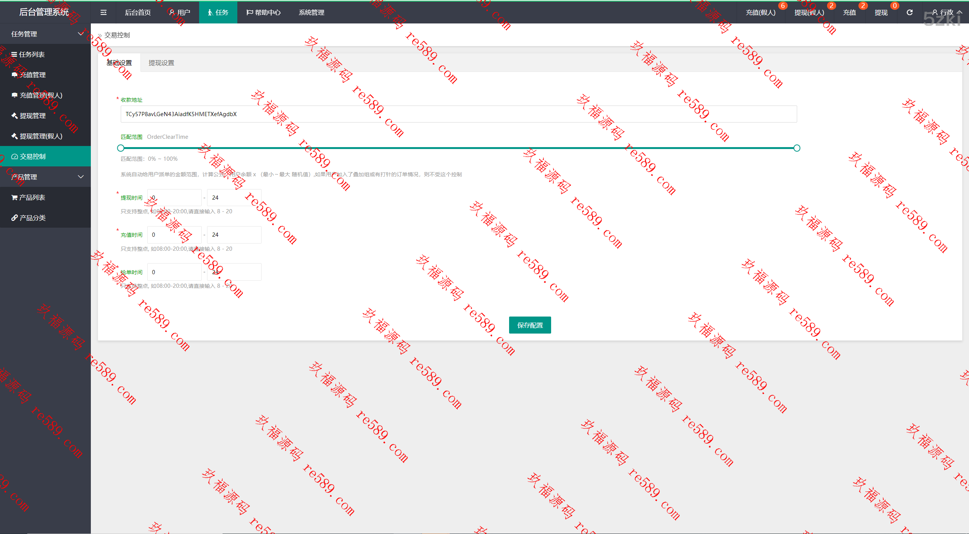Image resolution: width=969 pixels, height=534 pixels.
Task: Open the 行政 user dropdown
Action: click(946, 12)
